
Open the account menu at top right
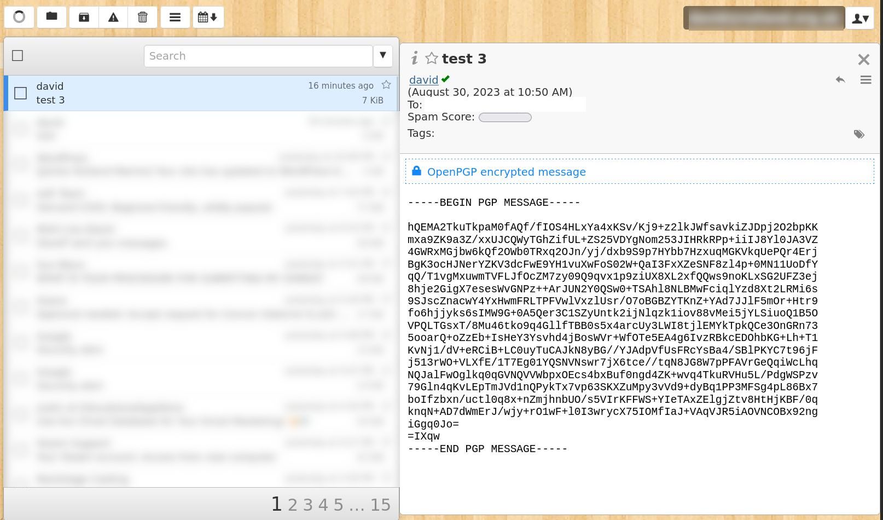[x=860, y=18]
